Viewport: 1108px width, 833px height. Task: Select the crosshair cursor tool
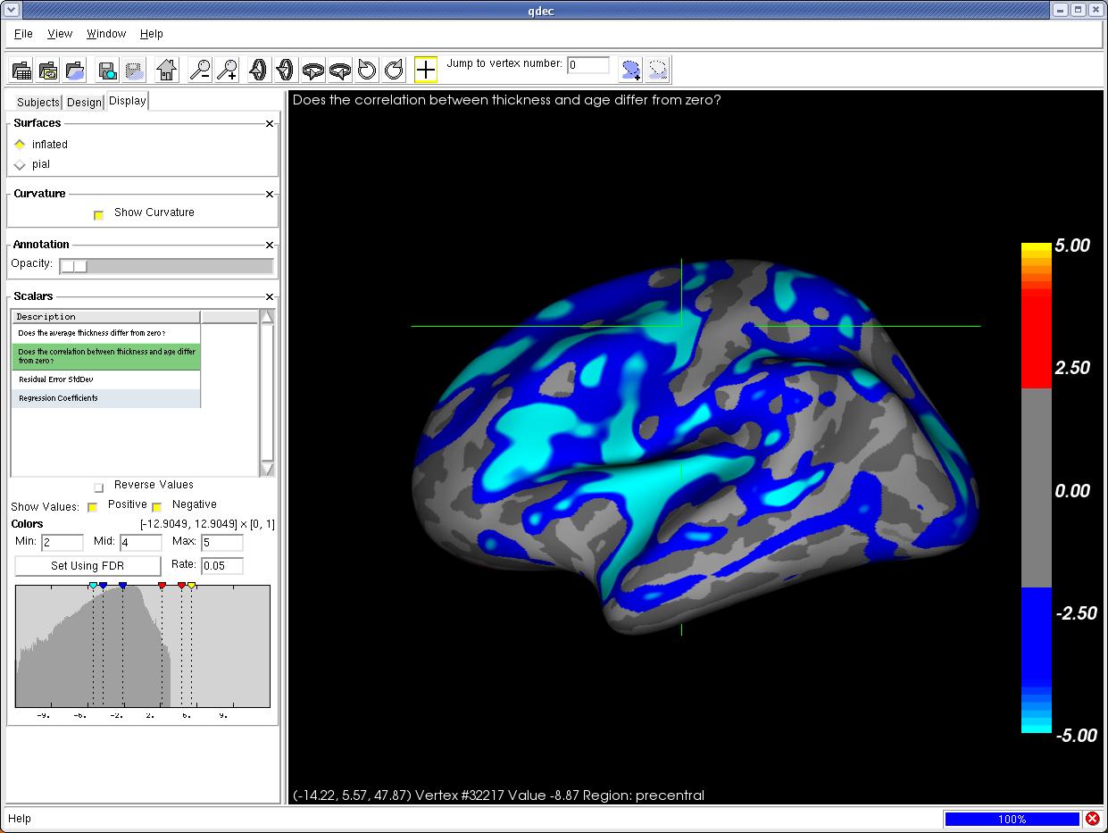click(x=426, y=70)
